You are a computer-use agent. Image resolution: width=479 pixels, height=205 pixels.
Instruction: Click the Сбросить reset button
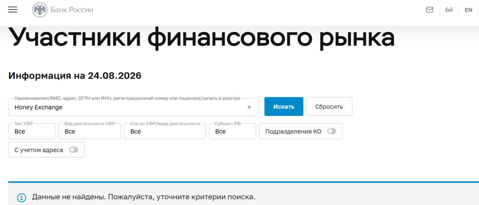pos(329,106)
